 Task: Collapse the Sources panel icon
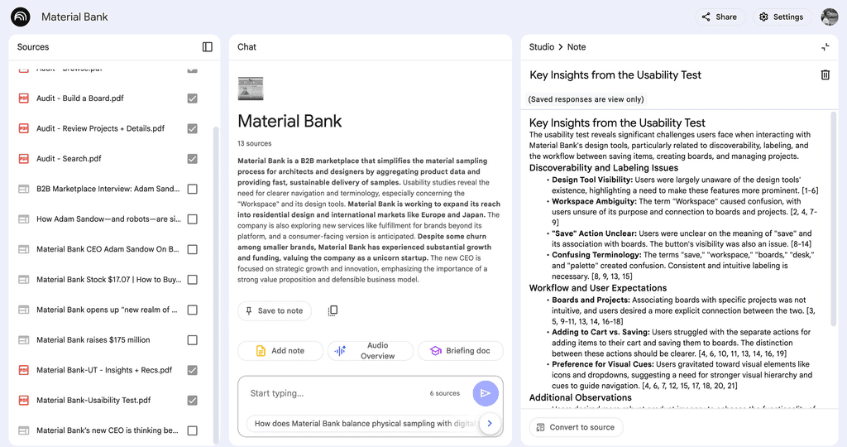208,47
